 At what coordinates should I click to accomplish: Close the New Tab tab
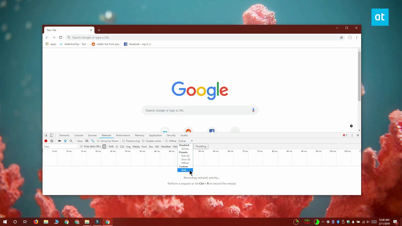click(x=91, y=30)
